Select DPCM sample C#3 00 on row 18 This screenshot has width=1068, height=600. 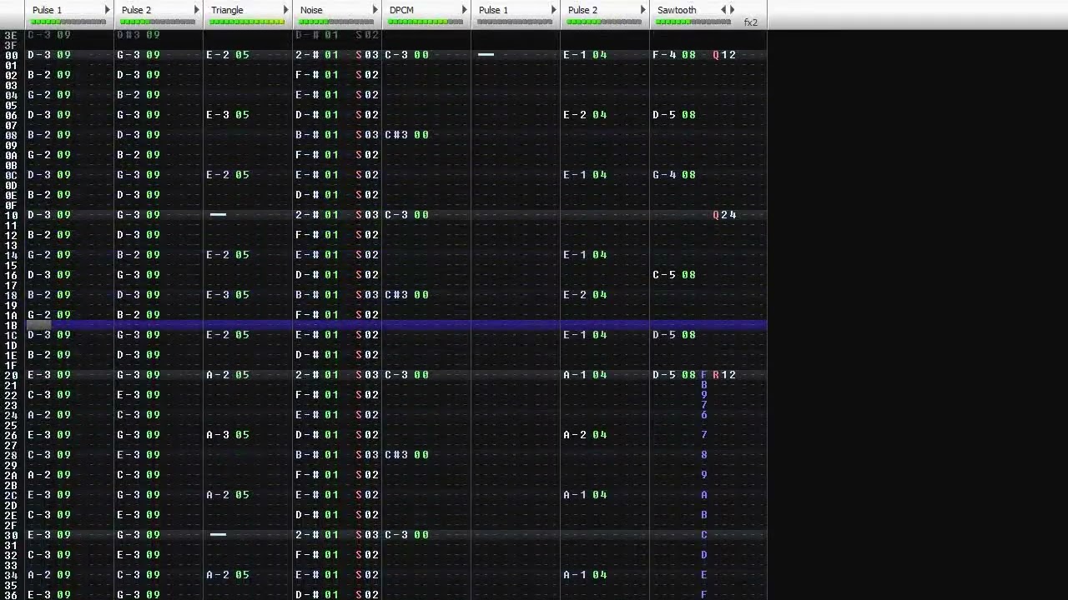pyautogui.click(x=406, y=295)
